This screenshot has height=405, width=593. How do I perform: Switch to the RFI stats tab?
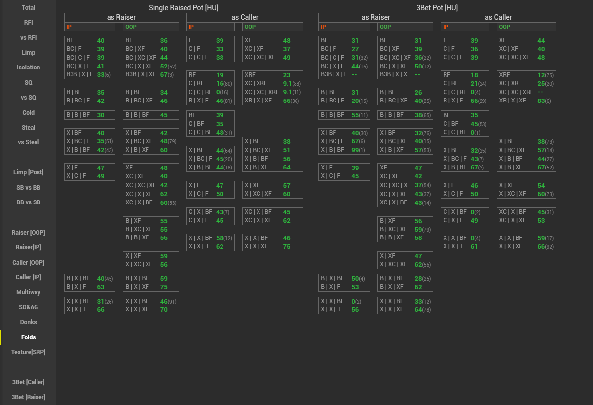[x=28, y=23]
